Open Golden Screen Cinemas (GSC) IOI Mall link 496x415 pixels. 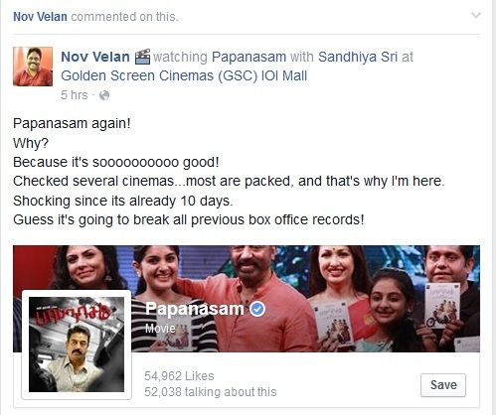184,75
